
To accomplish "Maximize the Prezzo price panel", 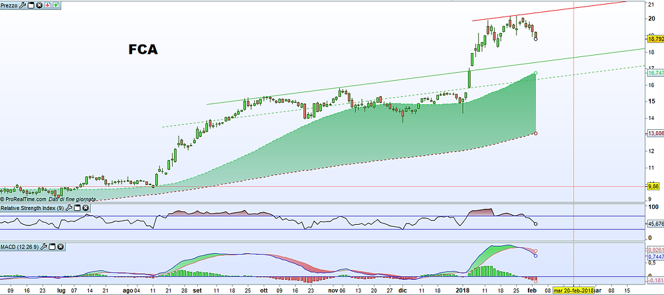I will click(x=32, y=5).
